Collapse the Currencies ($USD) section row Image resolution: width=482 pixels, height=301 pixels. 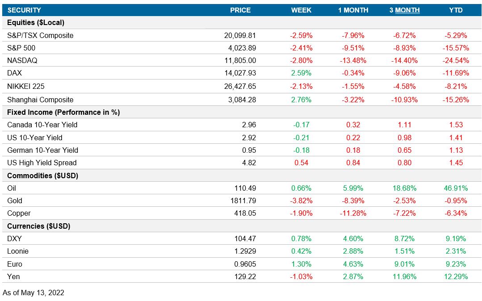coord(38,226)
